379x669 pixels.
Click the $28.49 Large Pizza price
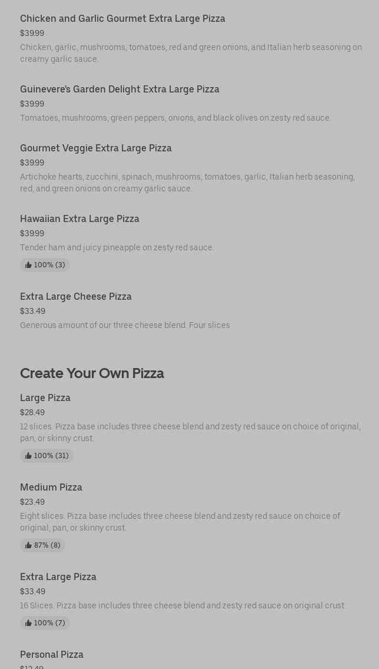pyautogui.click(x=32, y=412)
